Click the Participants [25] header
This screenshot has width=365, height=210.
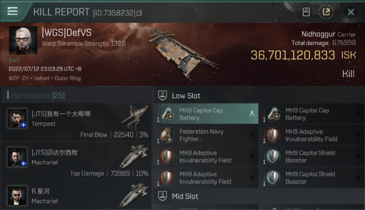pyautogui.click(x=38, y=95)
